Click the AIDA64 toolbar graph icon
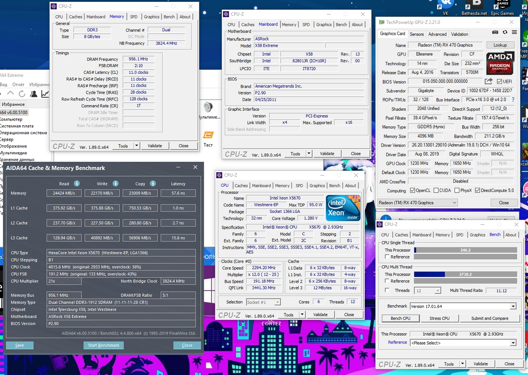Image resolution: width=528 pixels, height=375 pixels. [x=45, y=94]
